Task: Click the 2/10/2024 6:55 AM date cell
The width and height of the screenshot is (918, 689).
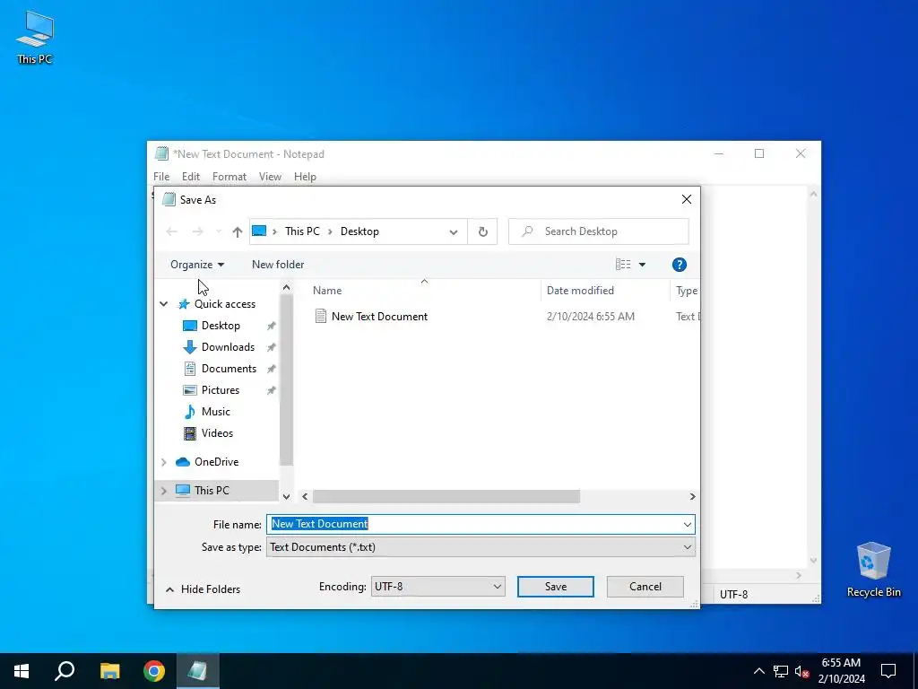Action: [590, 317]
